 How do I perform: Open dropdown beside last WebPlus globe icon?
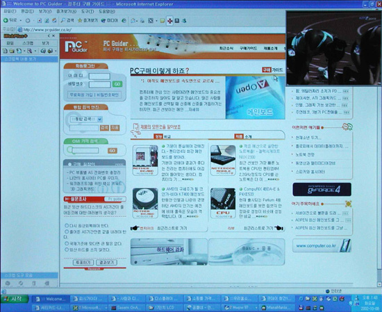56,51
